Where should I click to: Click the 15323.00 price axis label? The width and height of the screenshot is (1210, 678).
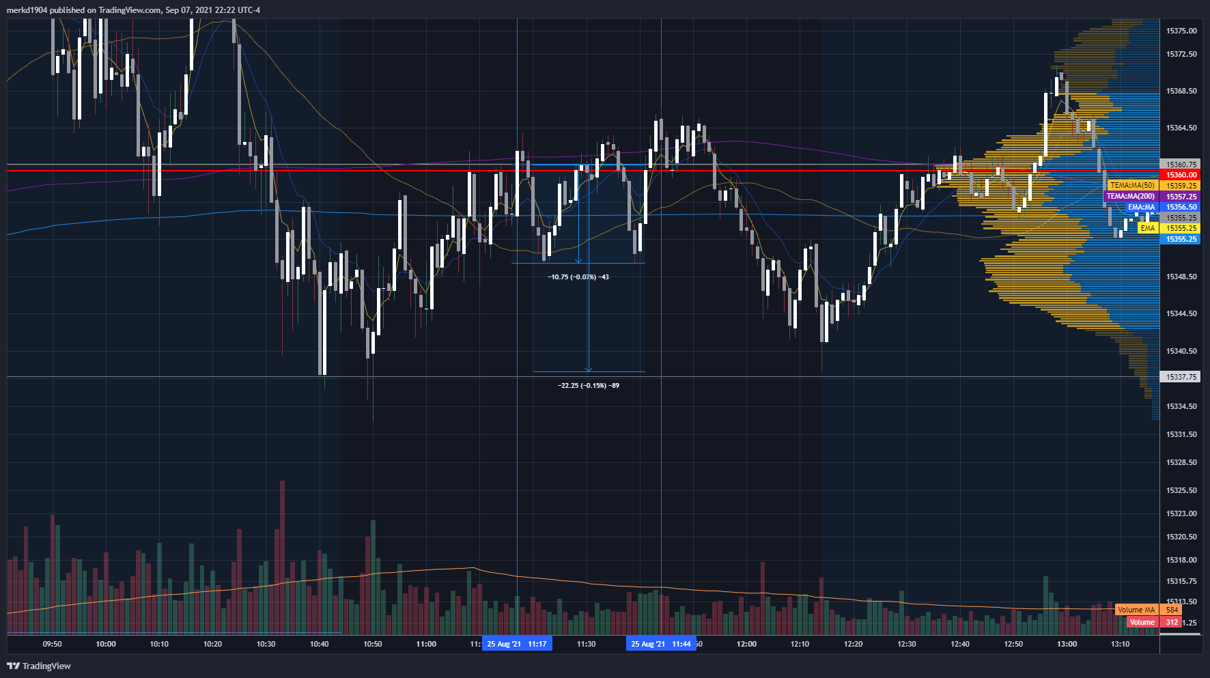(1181, 513)
